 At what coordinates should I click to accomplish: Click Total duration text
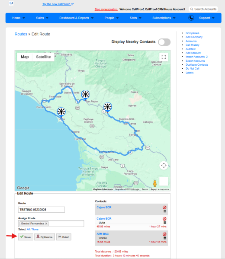(122, 256)
